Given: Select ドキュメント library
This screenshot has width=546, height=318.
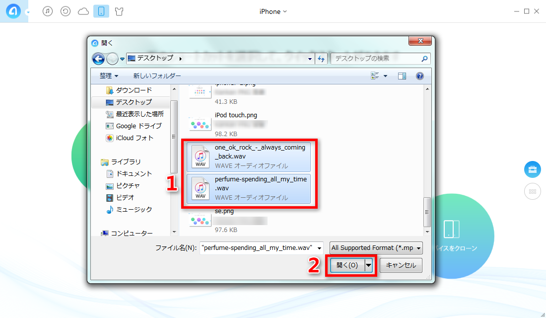Looking at the screenshot, I should point(129,173).
